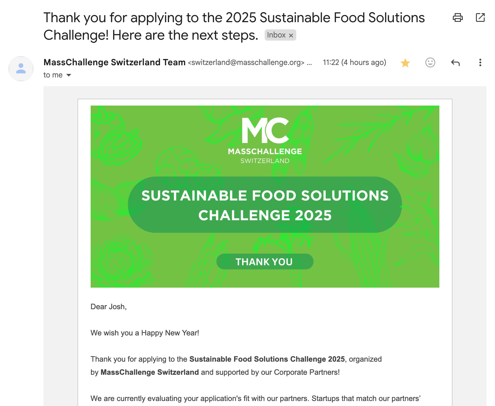Print this email using the printer icon

click(457, 17)
